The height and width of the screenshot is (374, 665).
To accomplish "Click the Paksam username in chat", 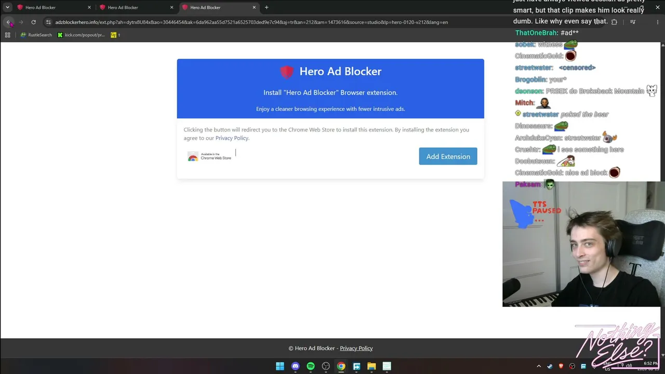I will (x=527, y=184).
